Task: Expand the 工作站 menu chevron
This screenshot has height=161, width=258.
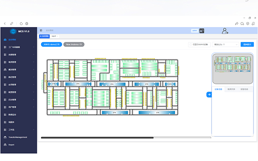Action: 34,130
